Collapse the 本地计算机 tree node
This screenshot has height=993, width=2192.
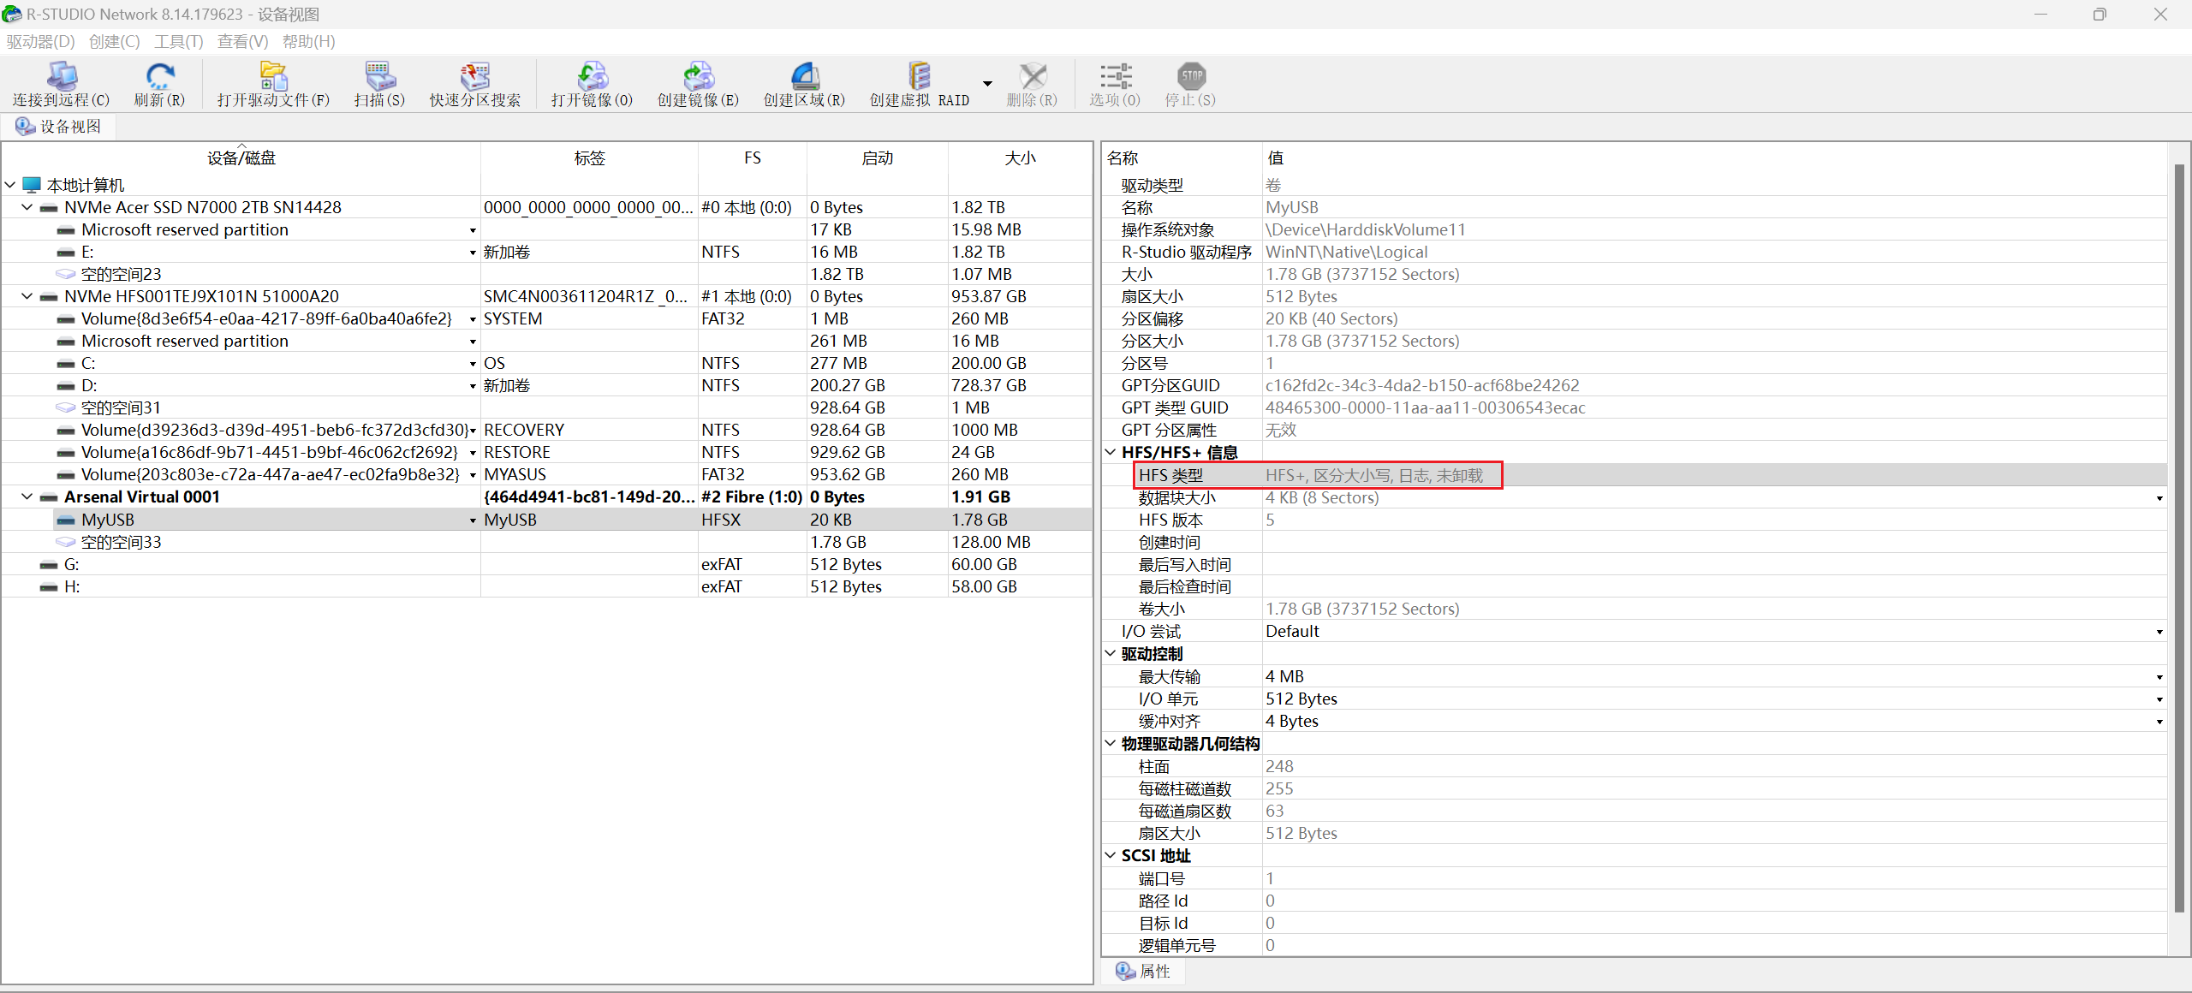10,185
